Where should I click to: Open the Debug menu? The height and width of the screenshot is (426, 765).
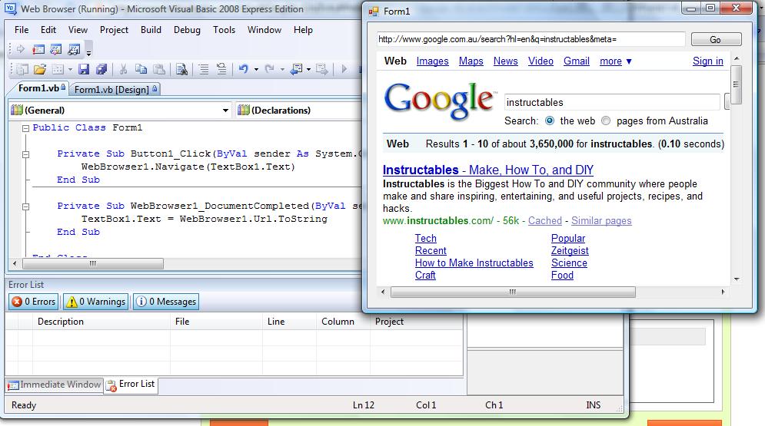pos(187,30)
